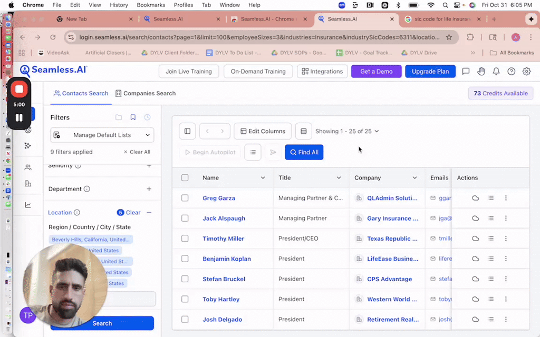Open the notifications bell
Viewport: 540px width, 337px height.
pyautogui.click(x=496, y=71)
